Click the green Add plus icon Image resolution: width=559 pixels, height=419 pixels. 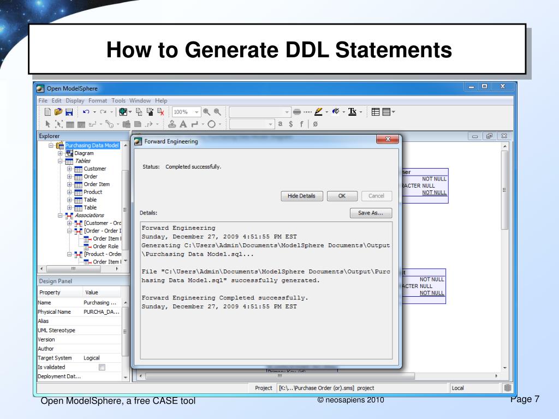(123, 112)
